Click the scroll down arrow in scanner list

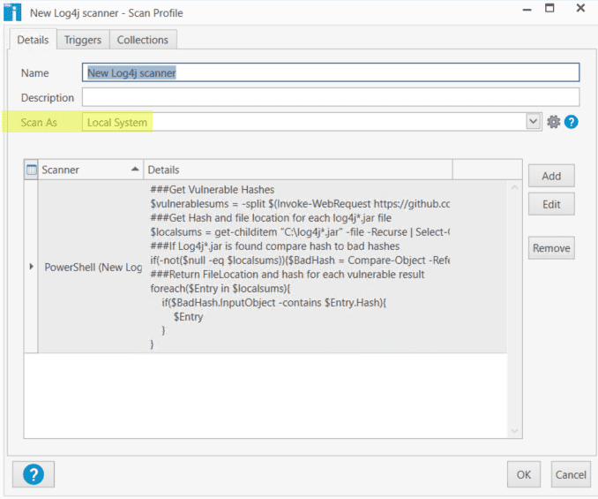pos(514,431)
